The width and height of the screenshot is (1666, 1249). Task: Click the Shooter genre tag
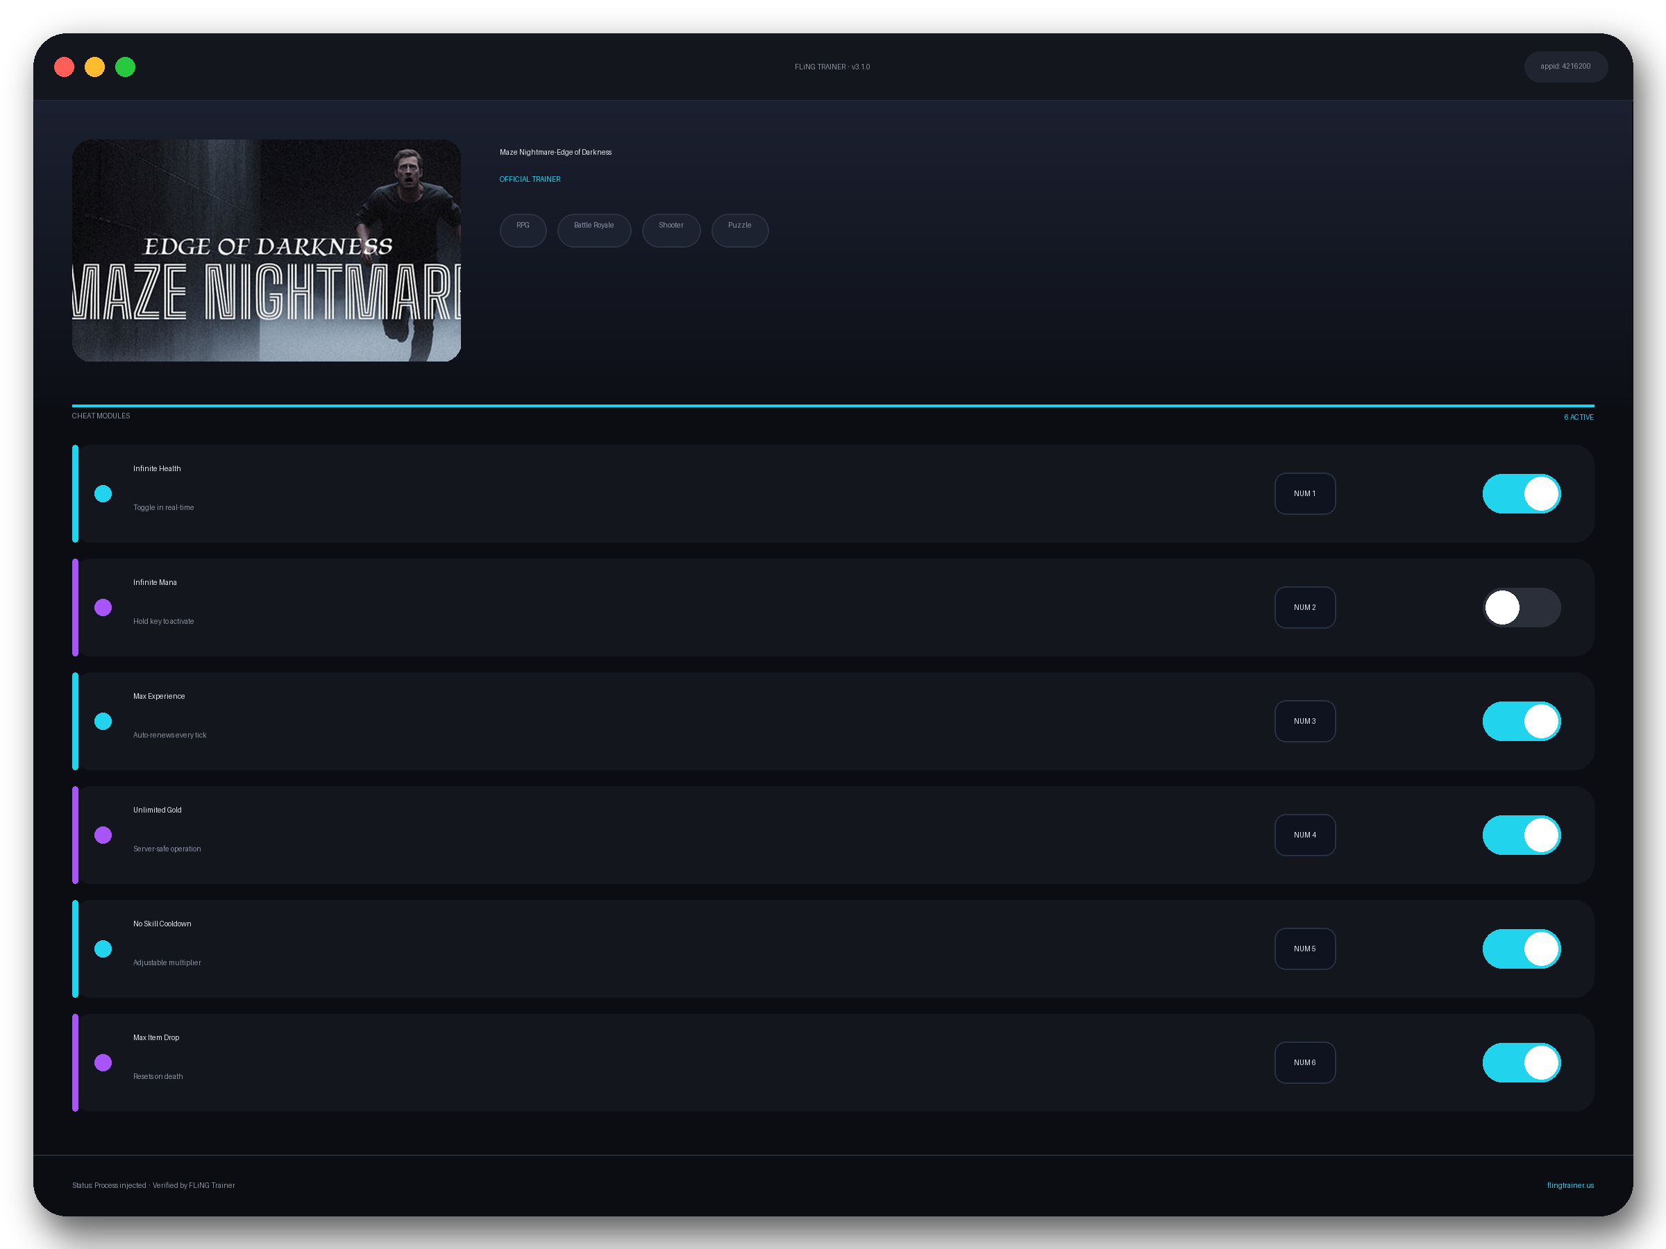click(x=671, y=230)
